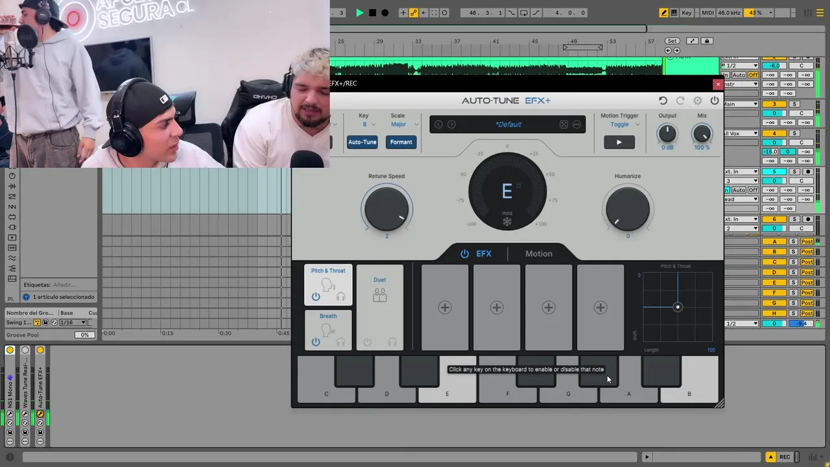Screen dimensions: 830x467
Task: Click the Capture MIDI bracket icon
Action: coord(434,12)
